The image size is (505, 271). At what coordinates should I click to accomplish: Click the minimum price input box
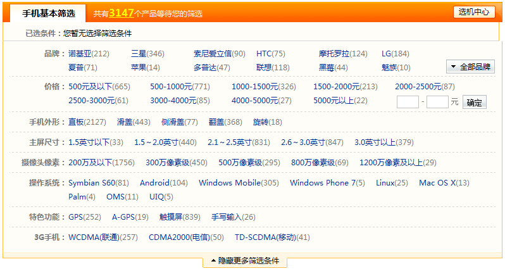(408, 102)
